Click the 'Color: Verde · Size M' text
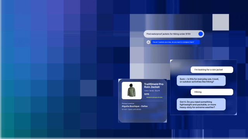The width and height of the screenshot is (248, 139). (152, 91)
